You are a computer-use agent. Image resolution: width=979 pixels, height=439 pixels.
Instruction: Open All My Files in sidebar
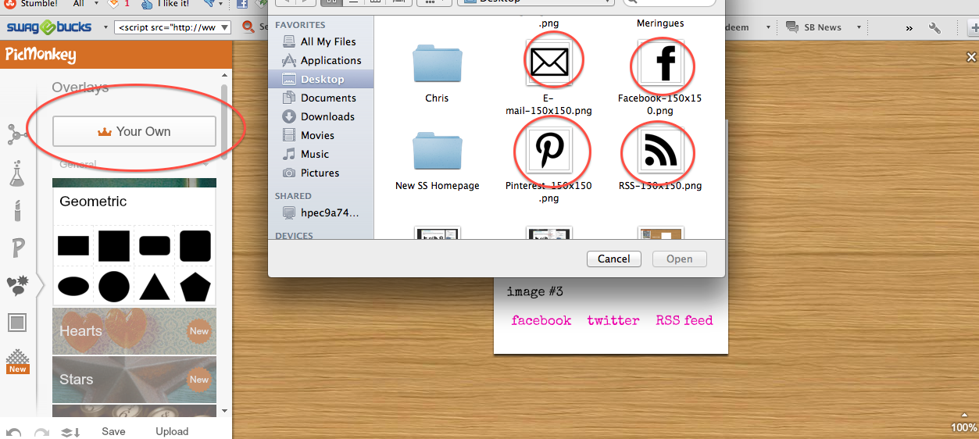click(x=328, y=41)
